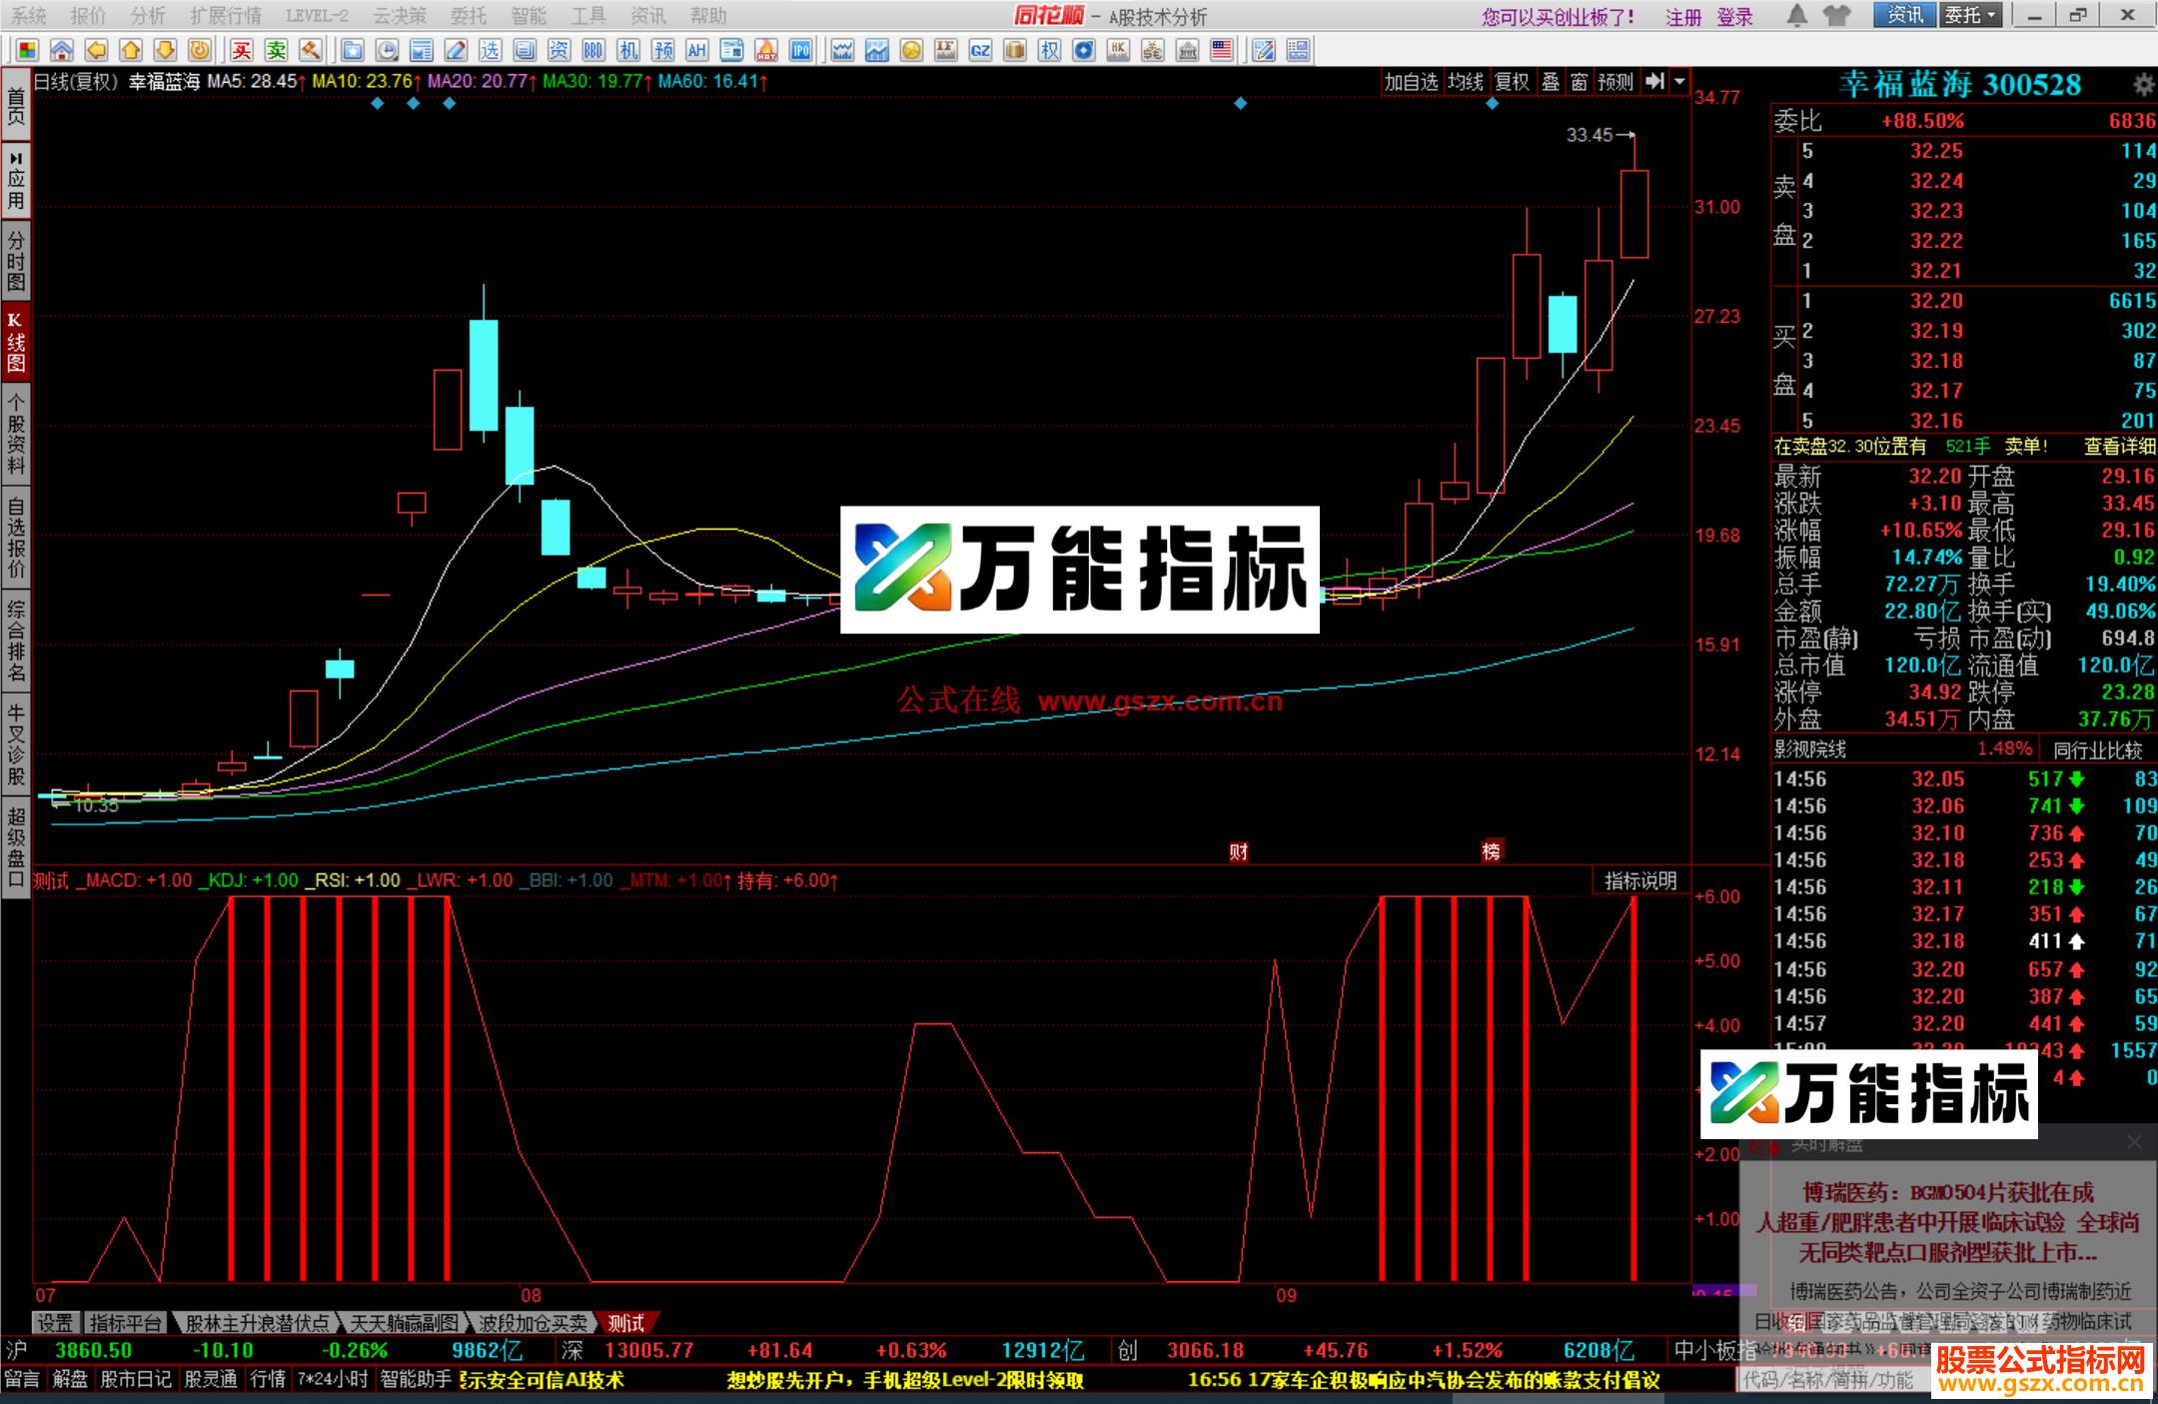The height and width of the screenshot is (1404, 2158).
Task: Toggle 叠 overlay comparison mode
Action: [1550, 84]
